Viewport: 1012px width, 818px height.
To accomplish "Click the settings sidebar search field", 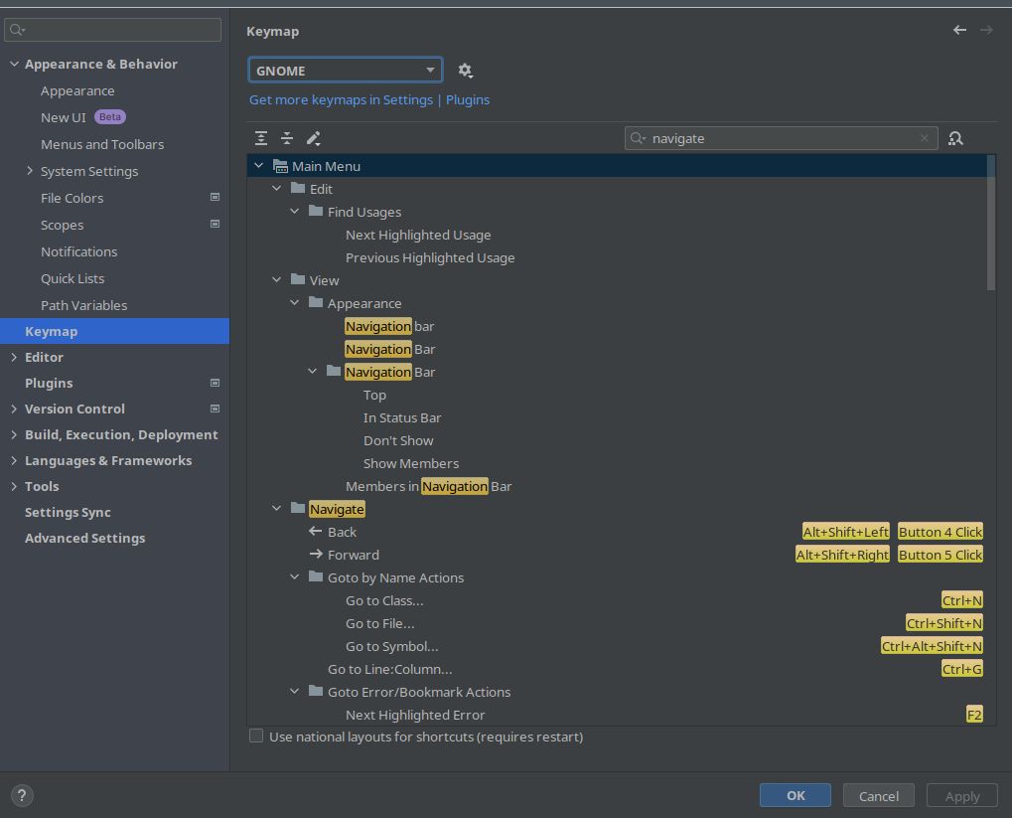I will tap(113, 30).
